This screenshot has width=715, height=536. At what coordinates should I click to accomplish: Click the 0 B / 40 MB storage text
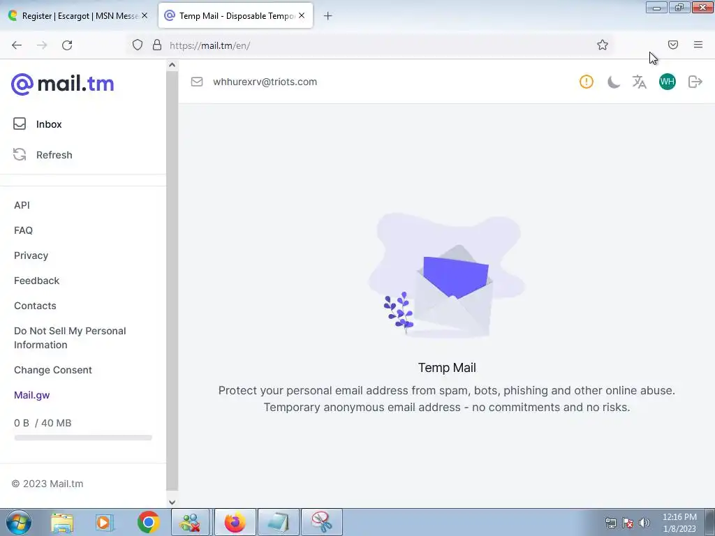pos(43,423)
